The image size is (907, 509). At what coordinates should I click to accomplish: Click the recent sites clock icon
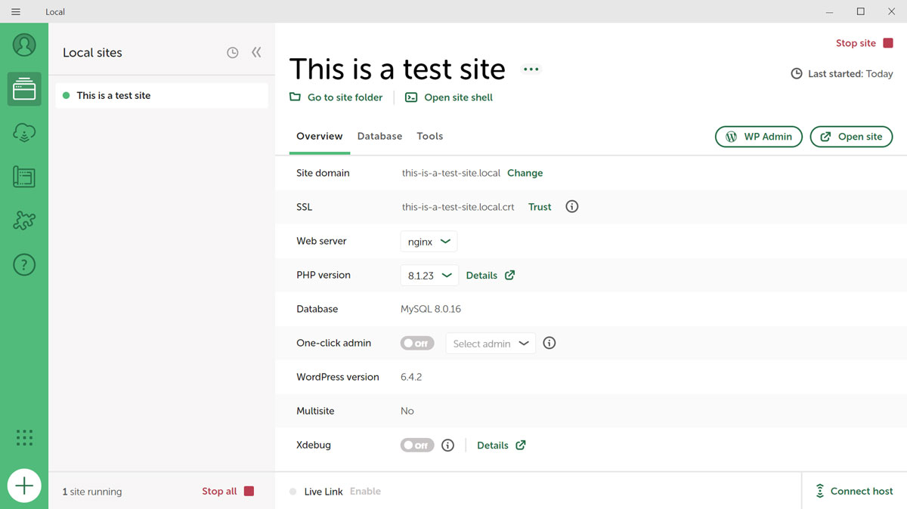click(233, 53)
